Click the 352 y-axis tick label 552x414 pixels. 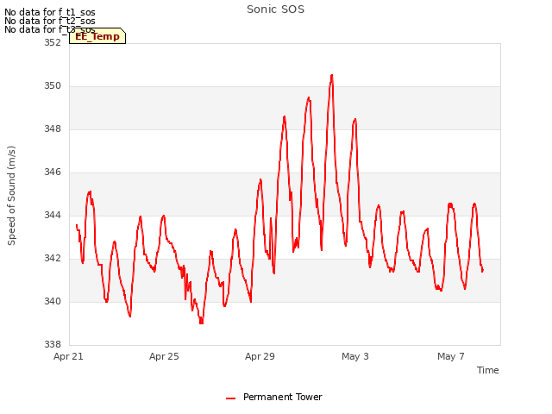pyautogui.click(x=53, y=42)
